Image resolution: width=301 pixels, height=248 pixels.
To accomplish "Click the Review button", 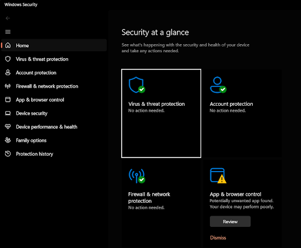I will coord(230,222).
